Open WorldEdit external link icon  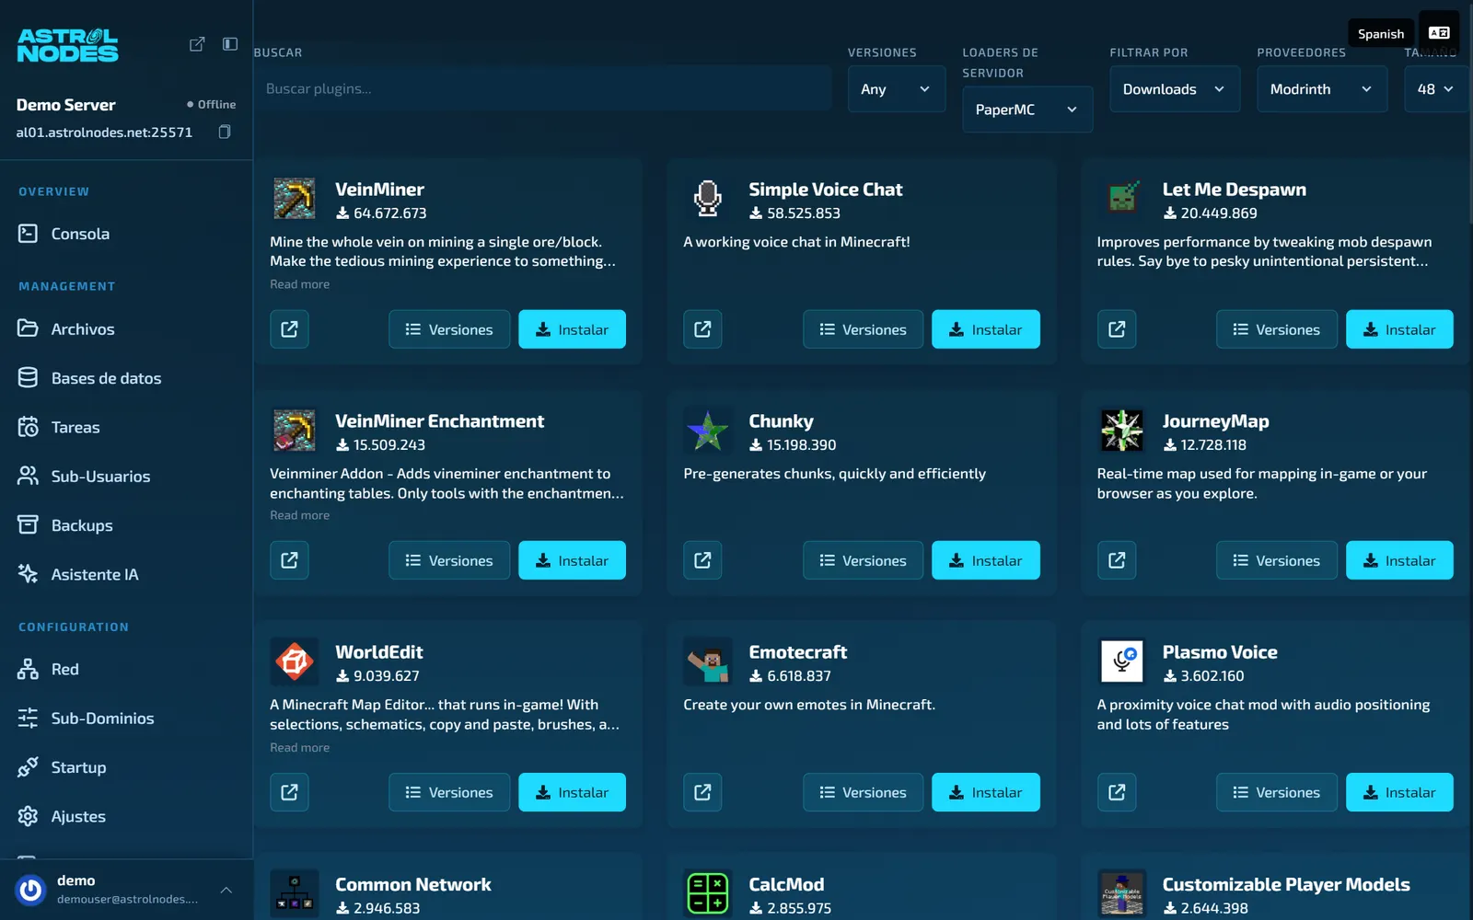289,792
